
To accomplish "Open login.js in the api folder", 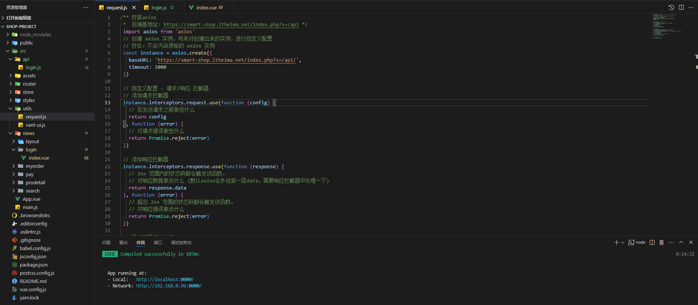I will [x=47, y=67].
